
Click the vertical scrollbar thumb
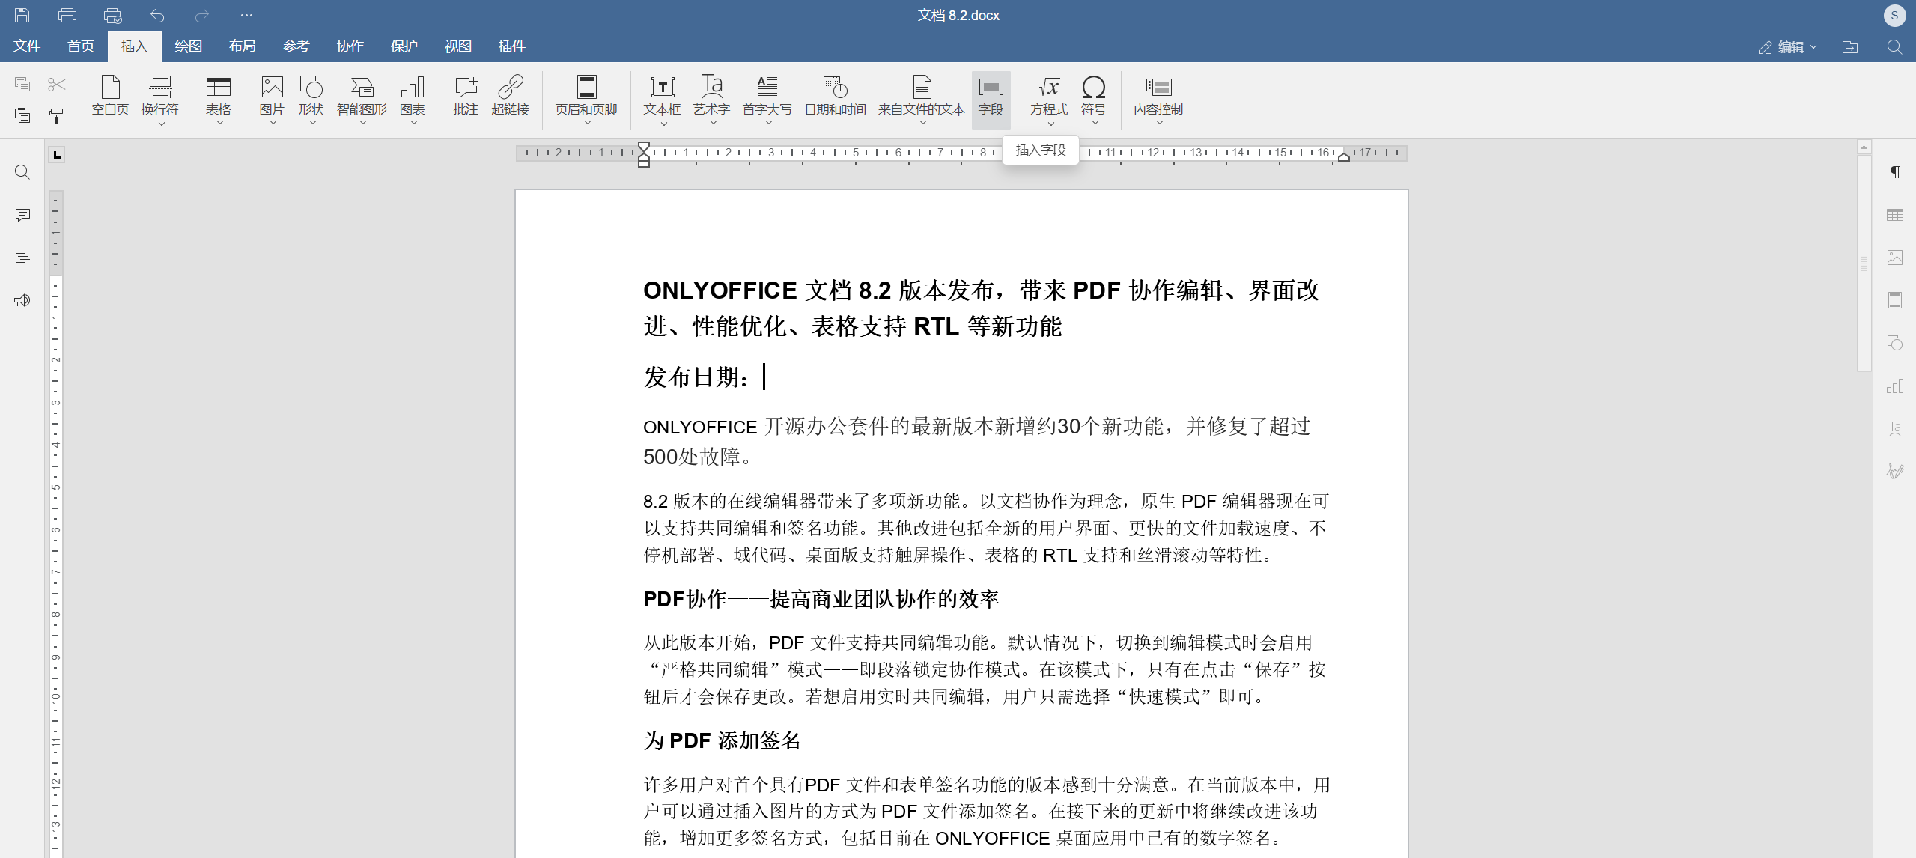point(1864,262)
